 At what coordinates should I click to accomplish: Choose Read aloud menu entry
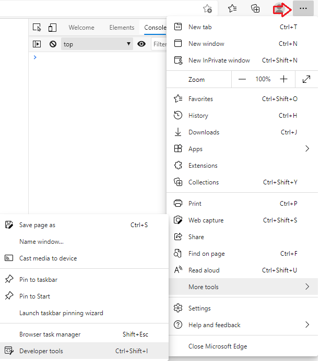[x=242, y=270]
